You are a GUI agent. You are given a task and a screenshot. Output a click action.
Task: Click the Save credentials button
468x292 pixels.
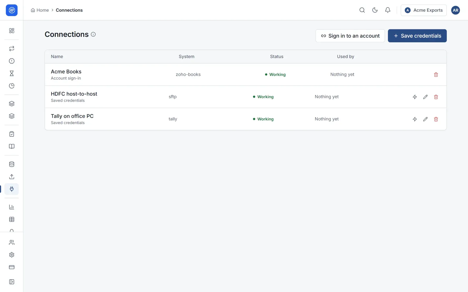[417, 36]
